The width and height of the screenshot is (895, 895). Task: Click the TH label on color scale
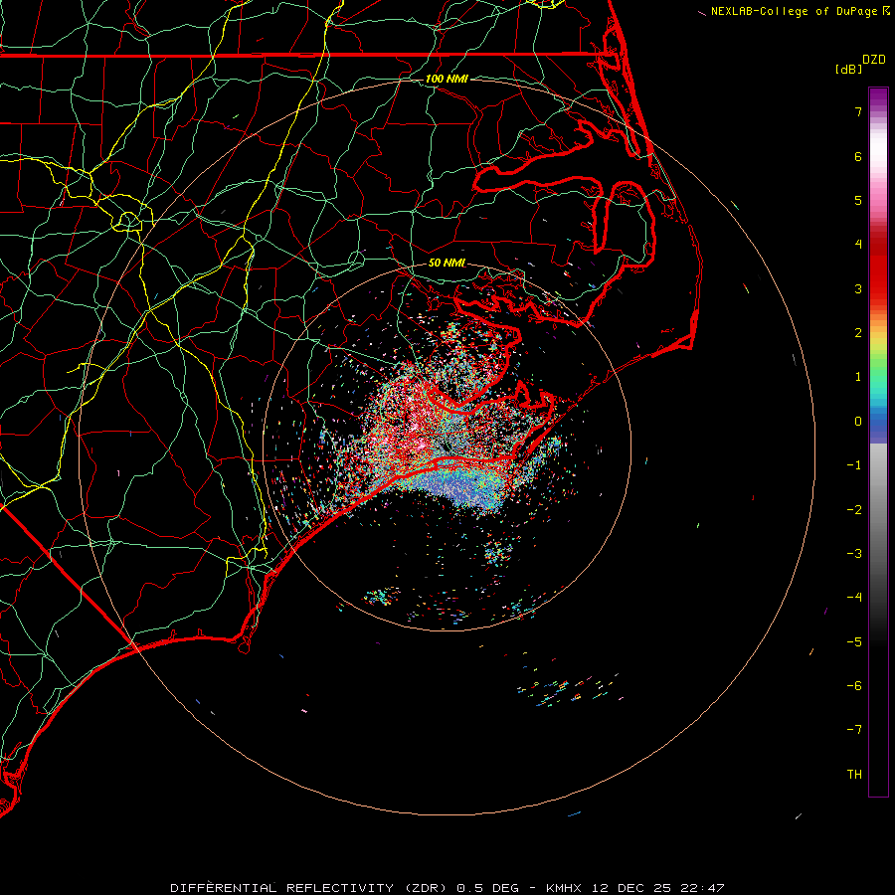coord(854,775)
